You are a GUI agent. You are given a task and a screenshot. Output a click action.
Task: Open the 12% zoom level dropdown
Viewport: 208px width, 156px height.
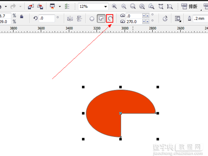coord(106,7)
